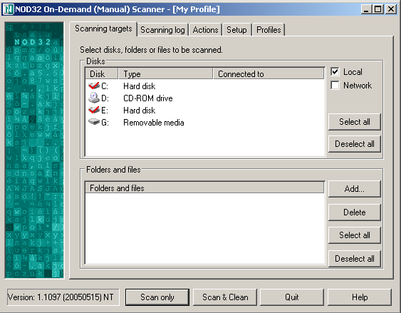Click the Quit button

292,297
